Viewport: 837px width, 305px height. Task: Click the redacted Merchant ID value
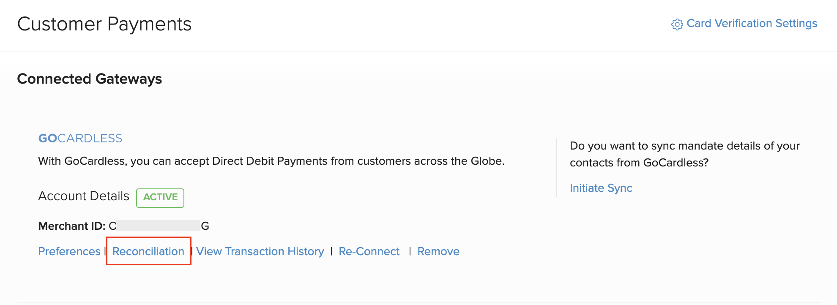point(158,226)
